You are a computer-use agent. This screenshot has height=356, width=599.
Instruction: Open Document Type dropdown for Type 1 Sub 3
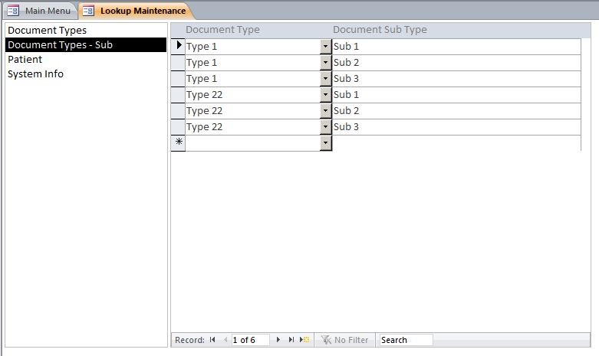click(x=325, y=79)
